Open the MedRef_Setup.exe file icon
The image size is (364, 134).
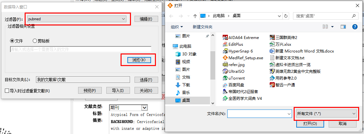225,58
